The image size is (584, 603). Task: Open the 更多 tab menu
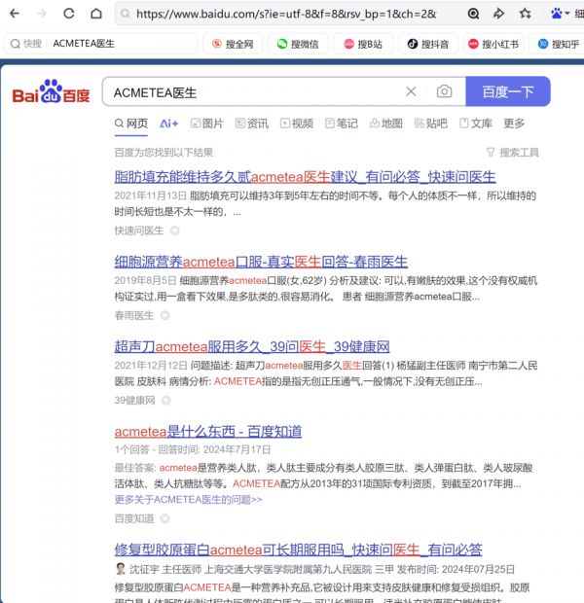click(x=514, y=124)
